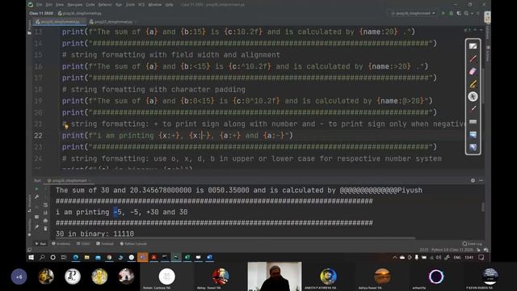This screenshot has height=291, width=517.
Task: Expand system tray hidden icons chevron
Action: (x=395, y=257)
